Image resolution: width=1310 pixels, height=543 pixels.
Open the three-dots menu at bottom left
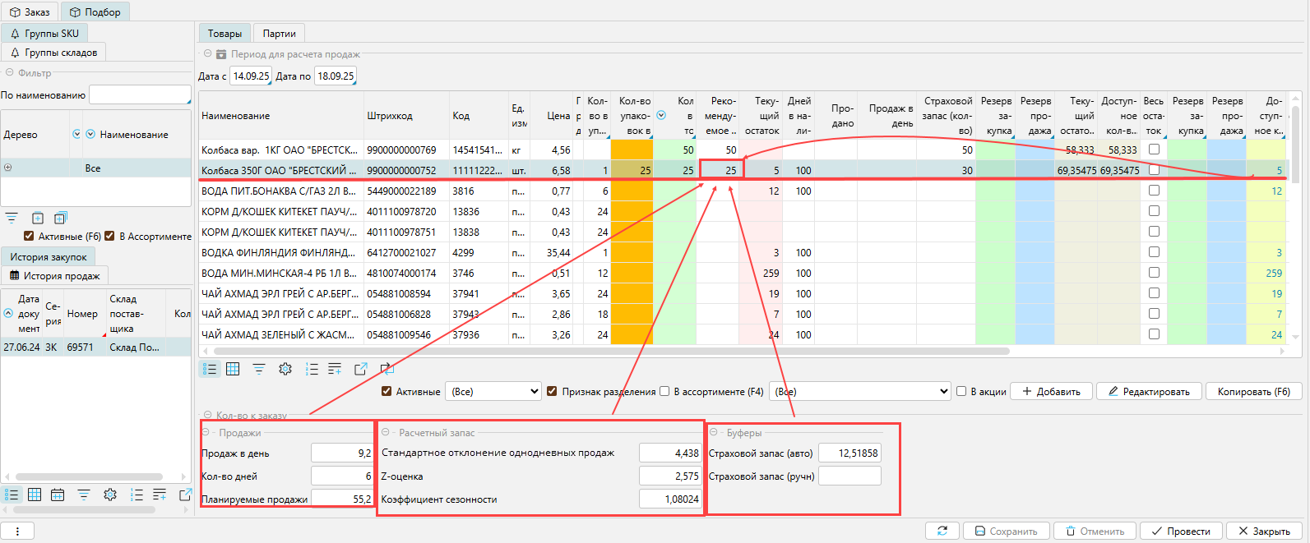(x=17, y=531)
